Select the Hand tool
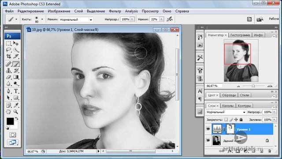The image size is (282, 159). point(8,112)
